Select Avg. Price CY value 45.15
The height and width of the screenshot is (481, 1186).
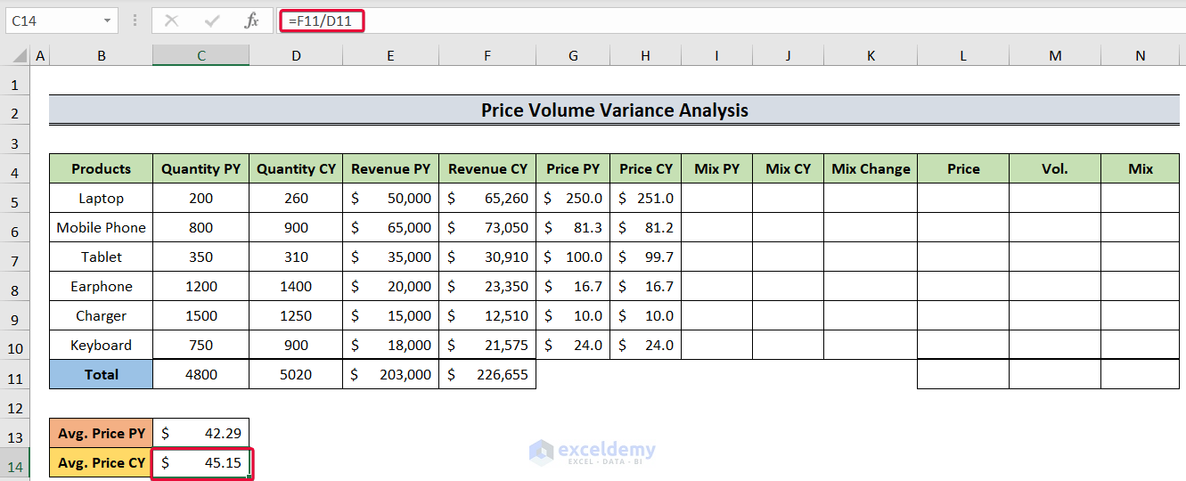pyautogui.click(x=201, y=463)
